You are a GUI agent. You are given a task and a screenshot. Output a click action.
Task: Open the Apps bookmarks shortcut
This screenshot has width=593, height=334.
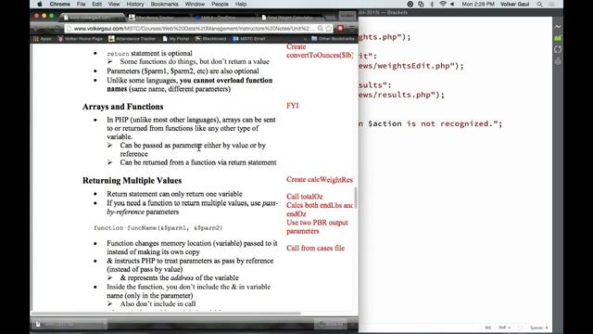(43, 39)
